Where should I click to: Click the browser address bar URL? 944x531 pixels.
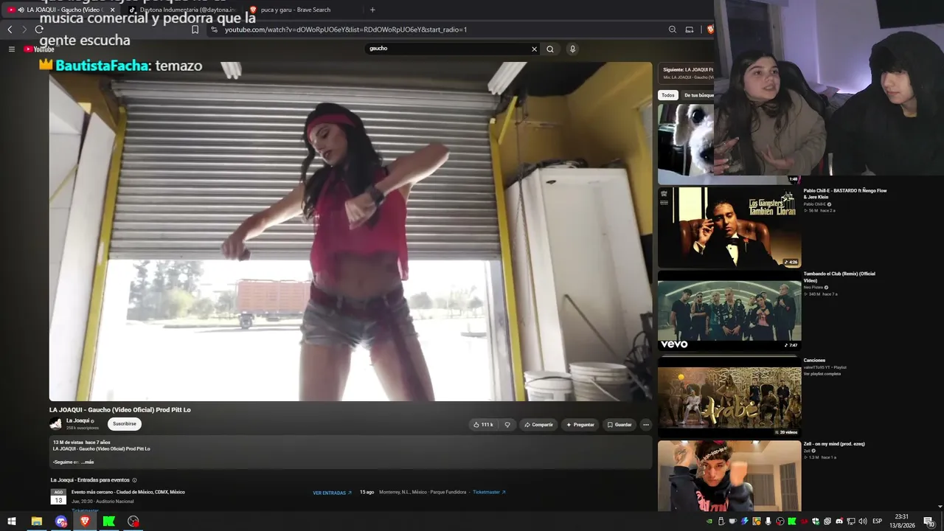tap(346, 29)
